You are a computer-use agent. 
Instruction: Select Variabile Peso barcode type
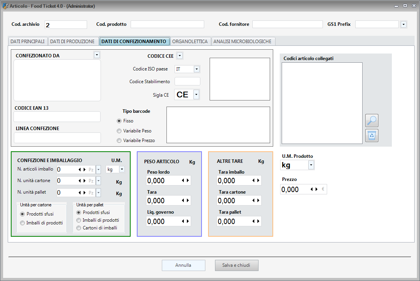[119, 131]
